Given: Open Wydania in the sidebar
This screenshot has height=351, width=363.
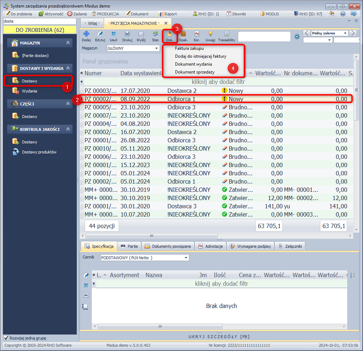Looking at the screenshot, I should (29, 91).
